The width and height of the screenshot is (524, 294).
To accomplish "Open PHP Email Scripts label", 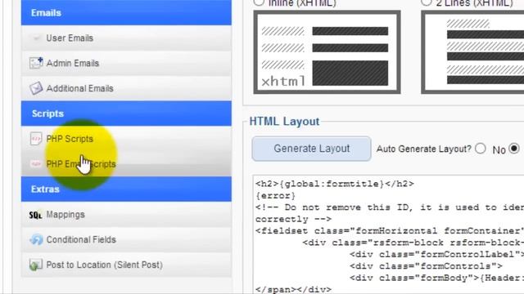I will [81, 164].
